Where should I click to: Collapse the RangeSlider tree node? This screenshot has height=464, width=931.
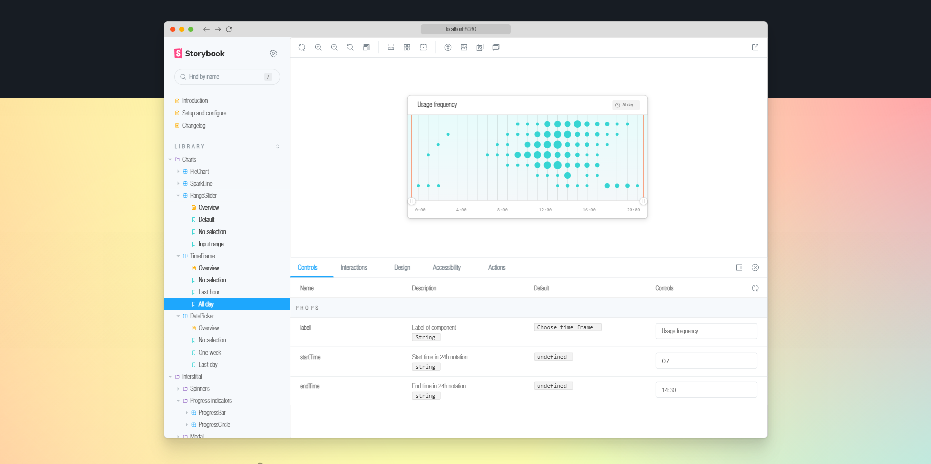[178, 196]
